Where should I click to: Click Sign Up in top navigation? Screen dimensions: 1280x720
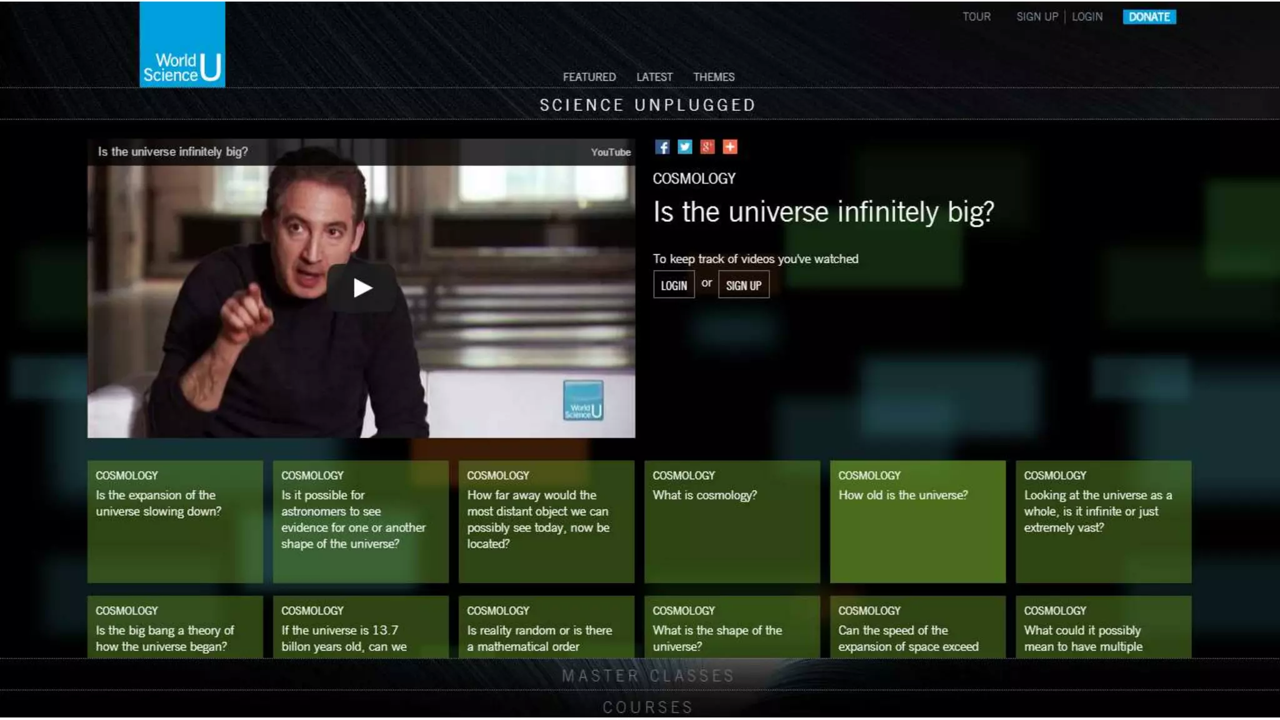click(1036, 17)
